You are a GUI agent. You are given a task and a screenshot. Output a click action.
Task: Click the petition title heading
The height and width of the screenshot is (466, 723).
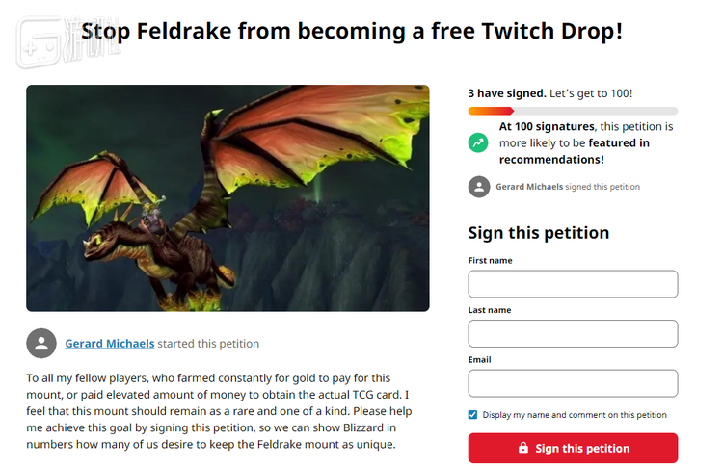pos(352,30)
